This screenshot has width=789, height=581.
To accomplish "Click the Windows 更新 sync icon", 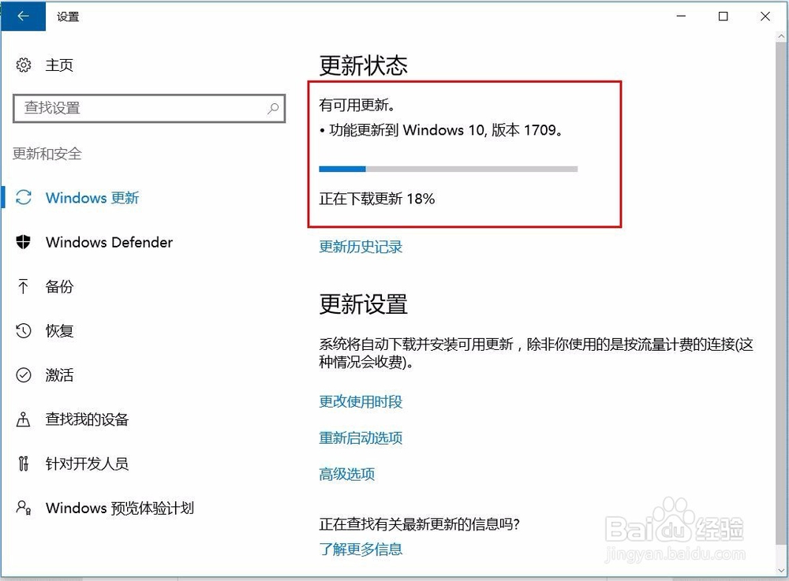I will pyautogui.click(x=24, y=198).
